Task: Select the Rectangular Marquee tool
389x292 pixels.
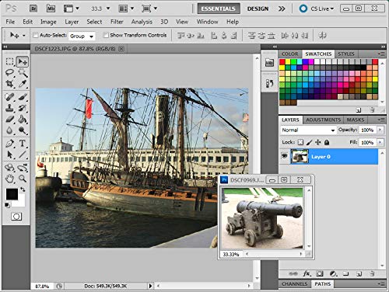Action: [9, 61]
